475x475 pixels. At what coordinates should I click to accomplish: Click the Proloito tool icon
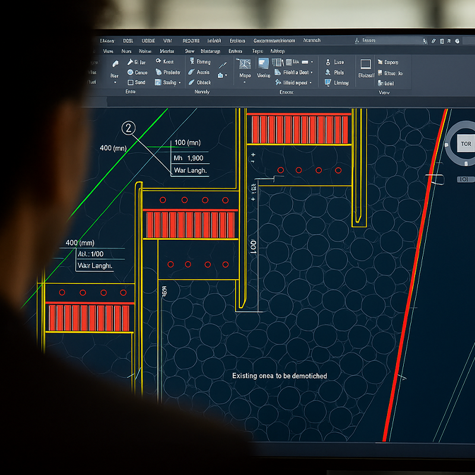pos(159,72)
